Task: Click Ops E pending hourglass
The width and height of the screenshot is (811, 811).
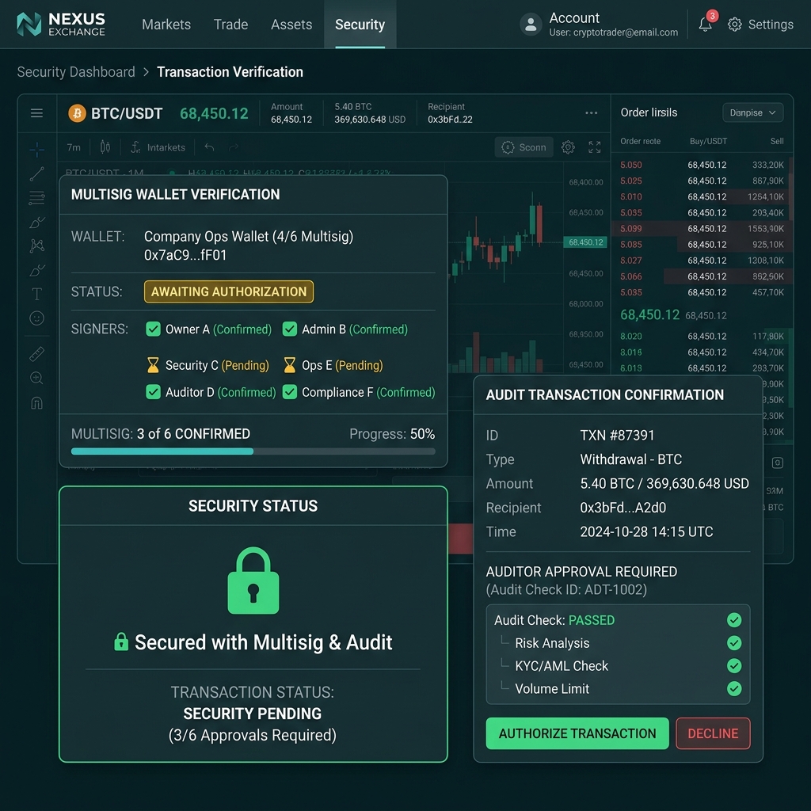Action: (290, 365)
